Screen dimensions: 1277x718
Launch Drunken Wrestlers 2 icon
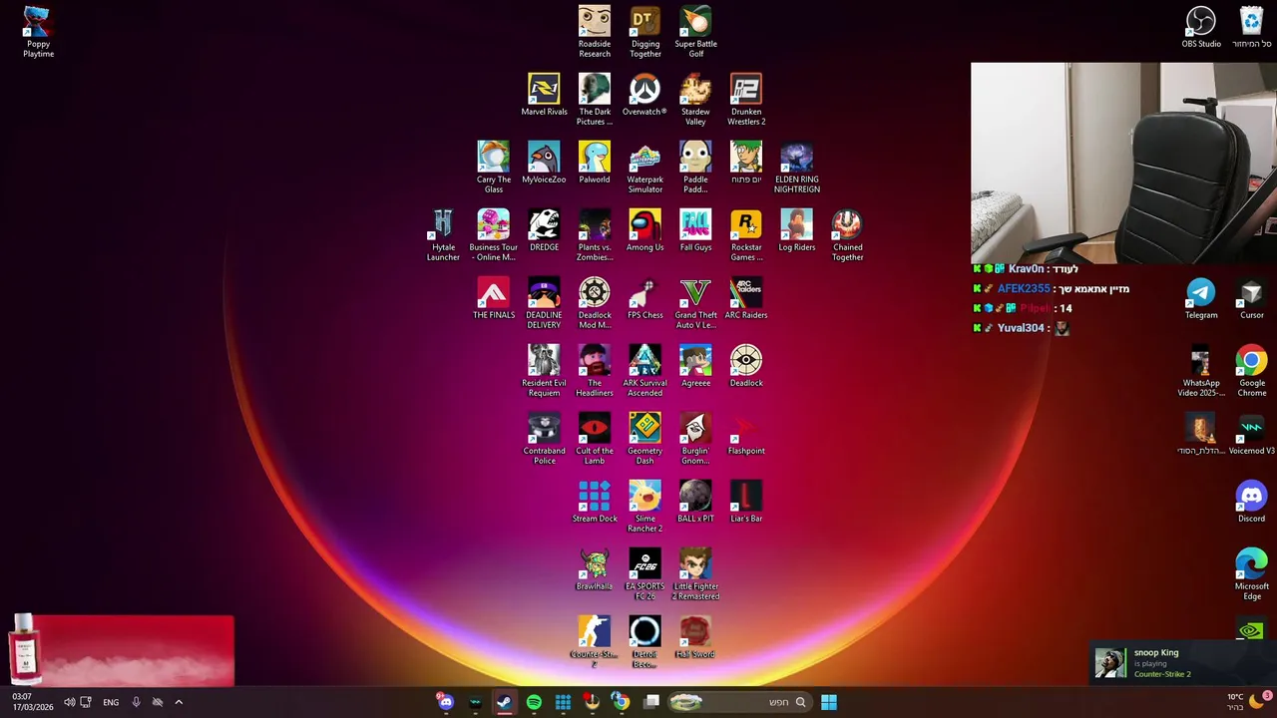coord(746,100)
